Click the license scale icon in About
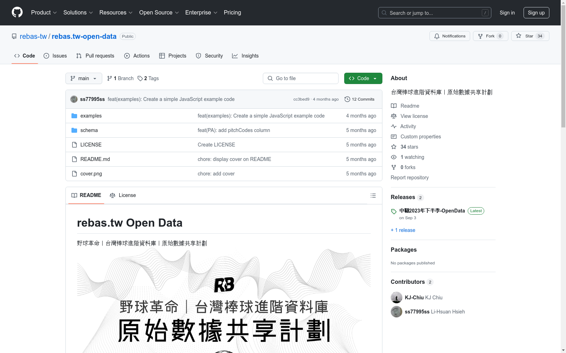This screenshot has width=566, height=353. [x=394, y=116]
